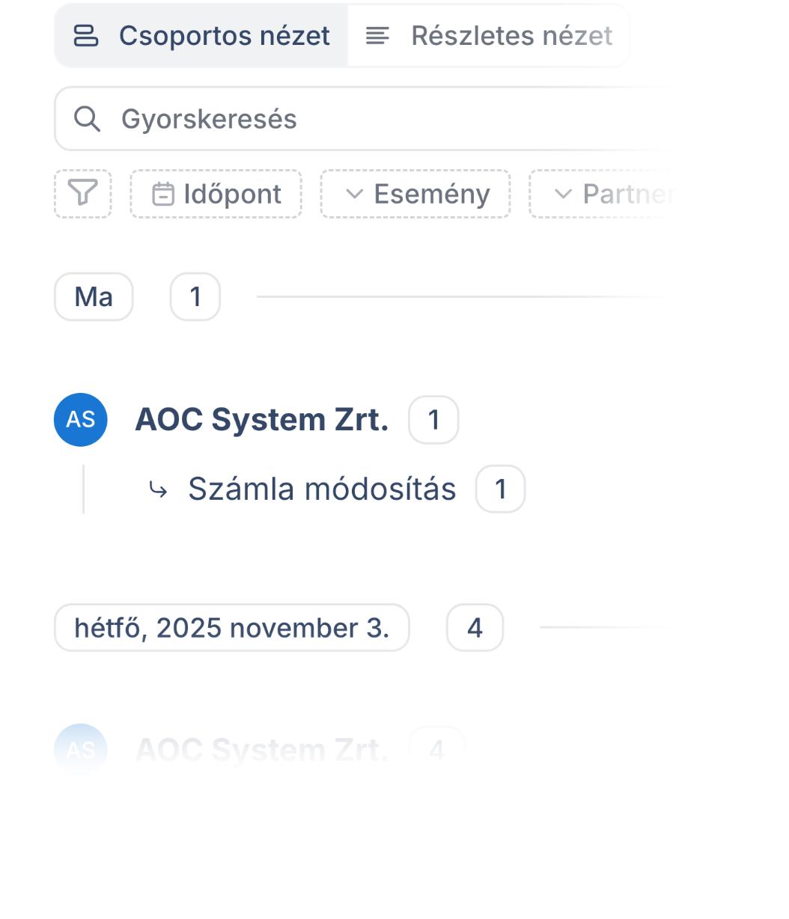Viewport: 789px width, 919px height.
Task: Click the filter funnel icon
Action: pyautogui.click(x=83, y=194)
